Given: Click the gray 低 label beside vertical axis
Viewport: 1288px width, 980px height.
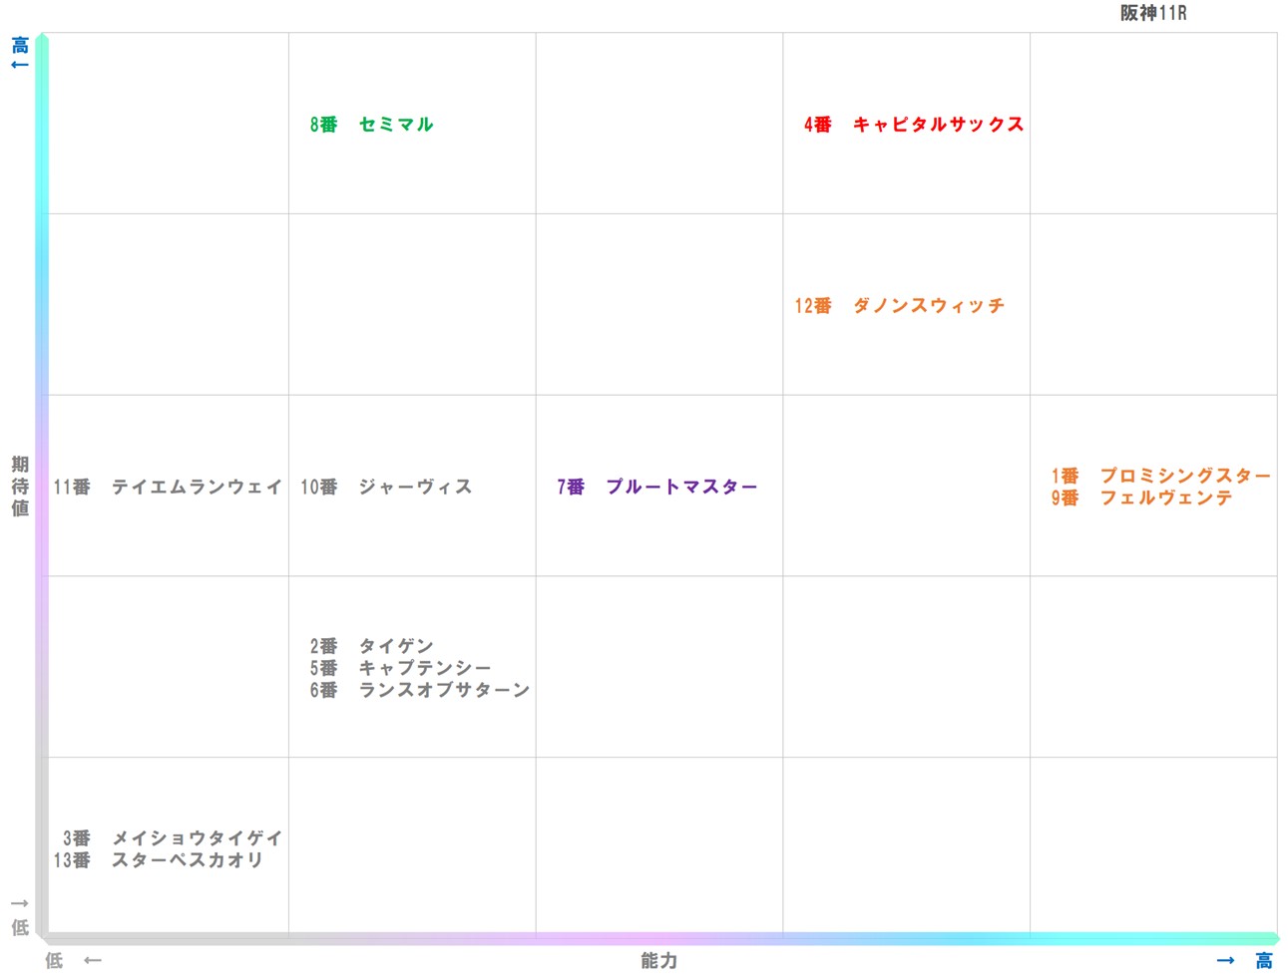Looking at the screenshot, I should tap(20, 927).
